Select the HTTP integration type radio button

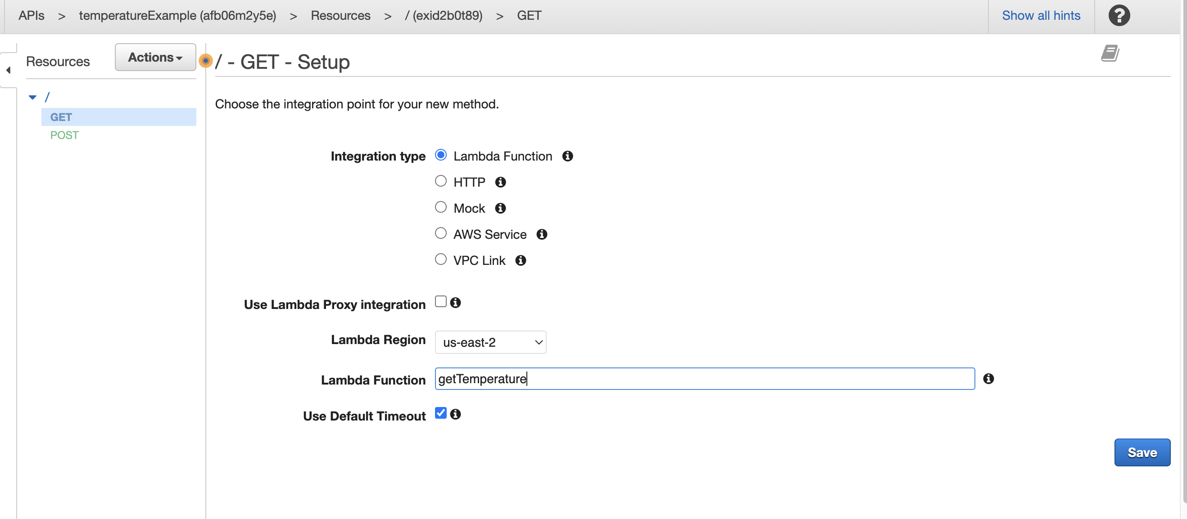(440, 181)
